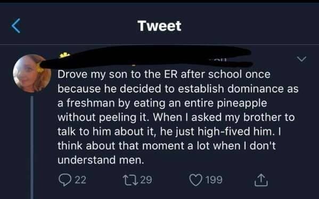Go back using the blue arrow
Image resolution: width=319 pixels, height=199 pixels.
click(x=16, y=26)
